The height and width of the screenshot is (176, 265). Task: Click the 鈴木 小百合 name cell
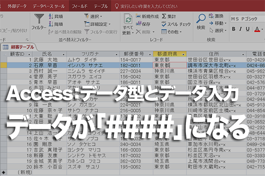coord(49,167)
